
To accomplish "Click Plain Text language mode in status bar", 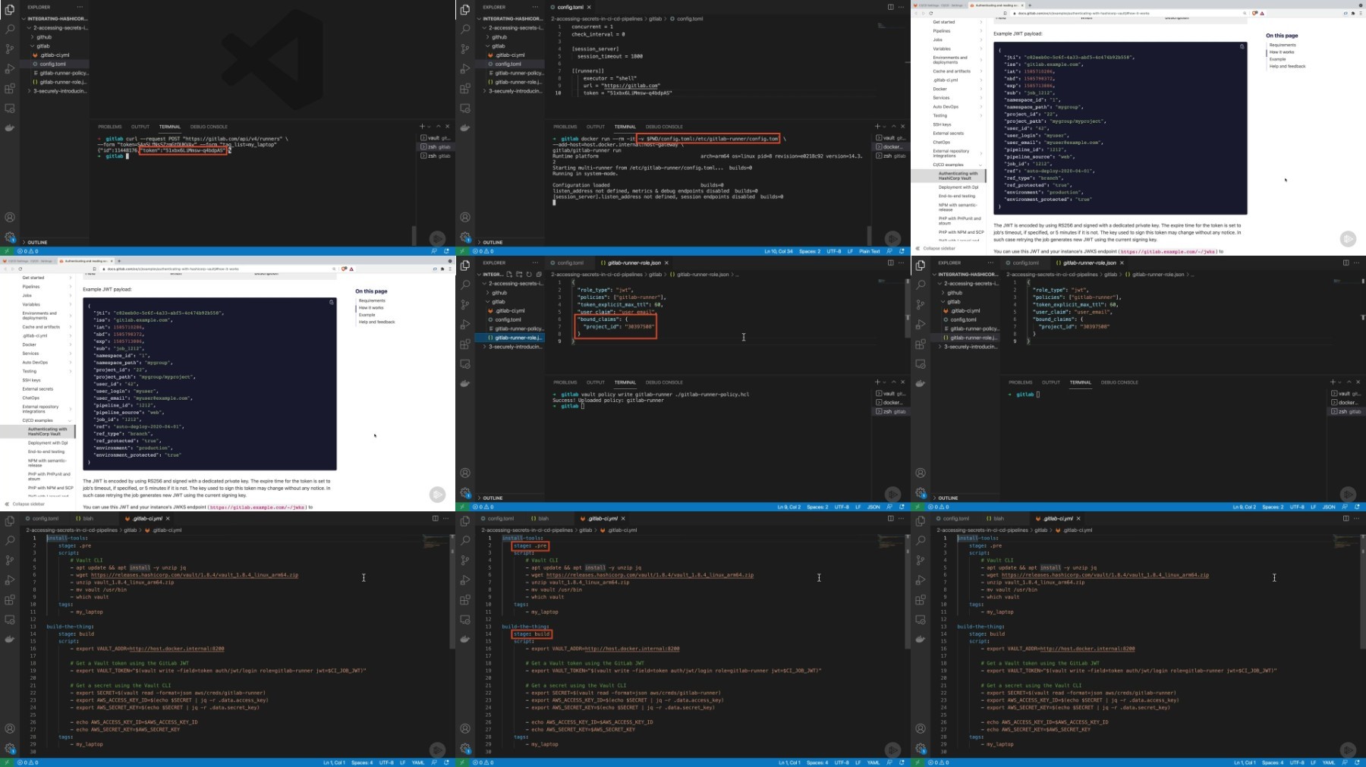I will 869,251.
